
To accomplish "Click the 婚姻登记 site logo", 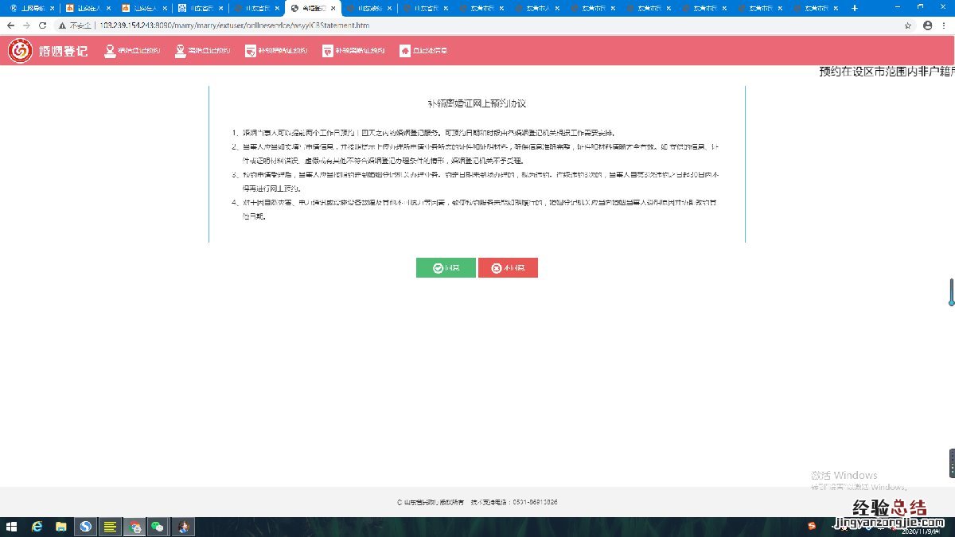I will tap(48, 50).
